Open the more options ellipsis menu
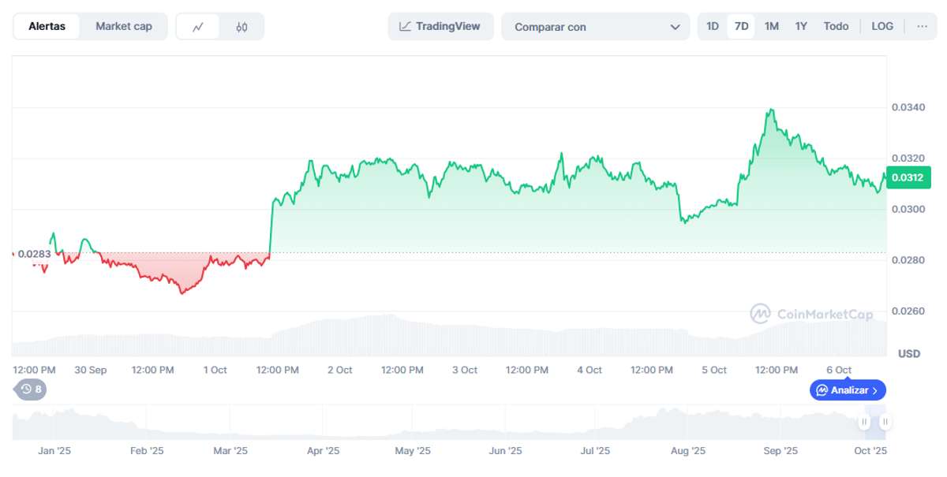This screenshot has height=477, width=947. [x=922, y=26]
